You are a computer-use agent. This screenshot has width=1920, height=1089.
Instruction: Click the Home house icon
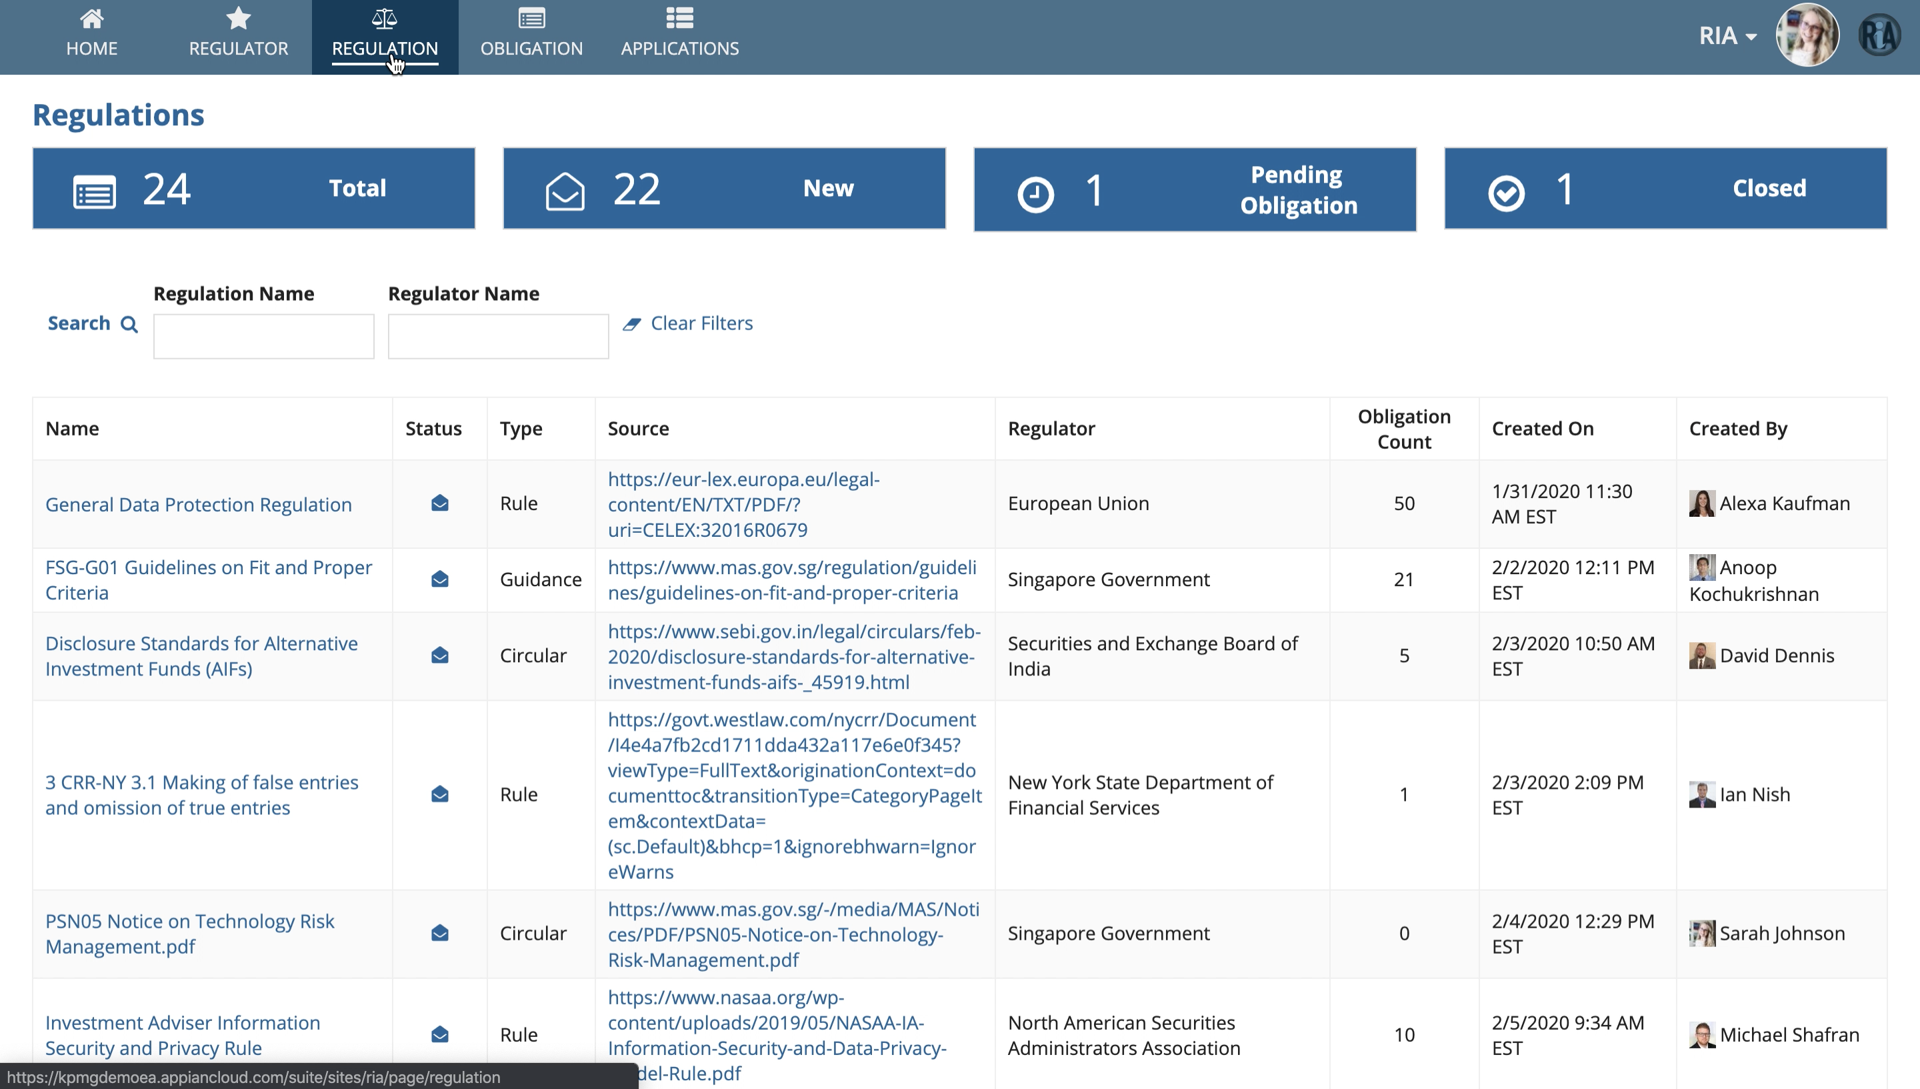(x=91, y=18)
